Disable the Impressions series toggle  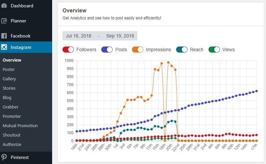(138, 50)
